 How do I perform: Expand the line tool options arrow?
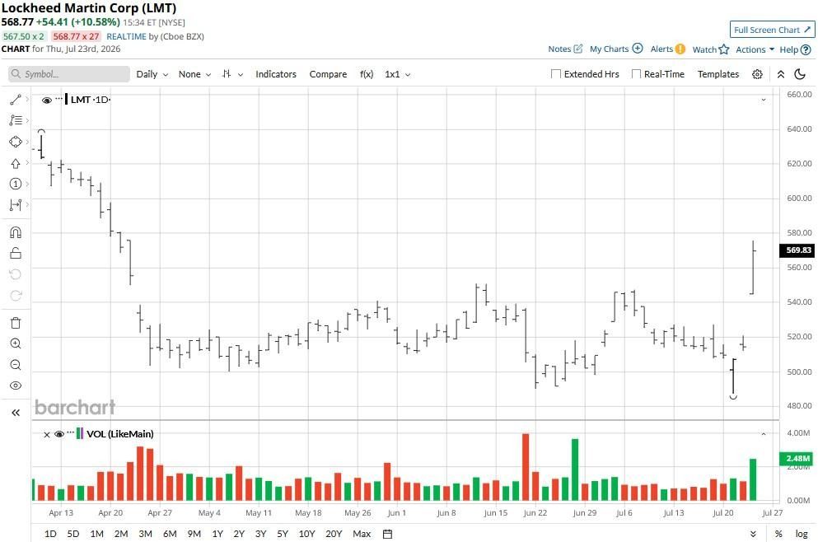click(27, 99)
